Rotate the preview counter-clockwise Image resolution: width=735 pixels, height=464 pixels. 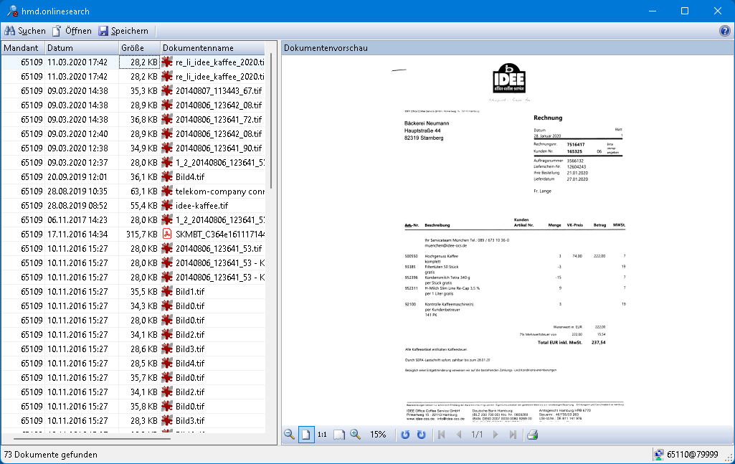click(404, 435)
